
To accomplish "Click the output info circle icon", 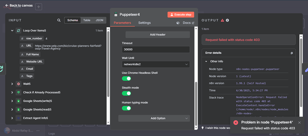I will [227, 20].
